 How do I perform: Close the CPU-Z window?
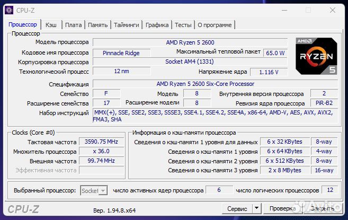tap(333, 10)
